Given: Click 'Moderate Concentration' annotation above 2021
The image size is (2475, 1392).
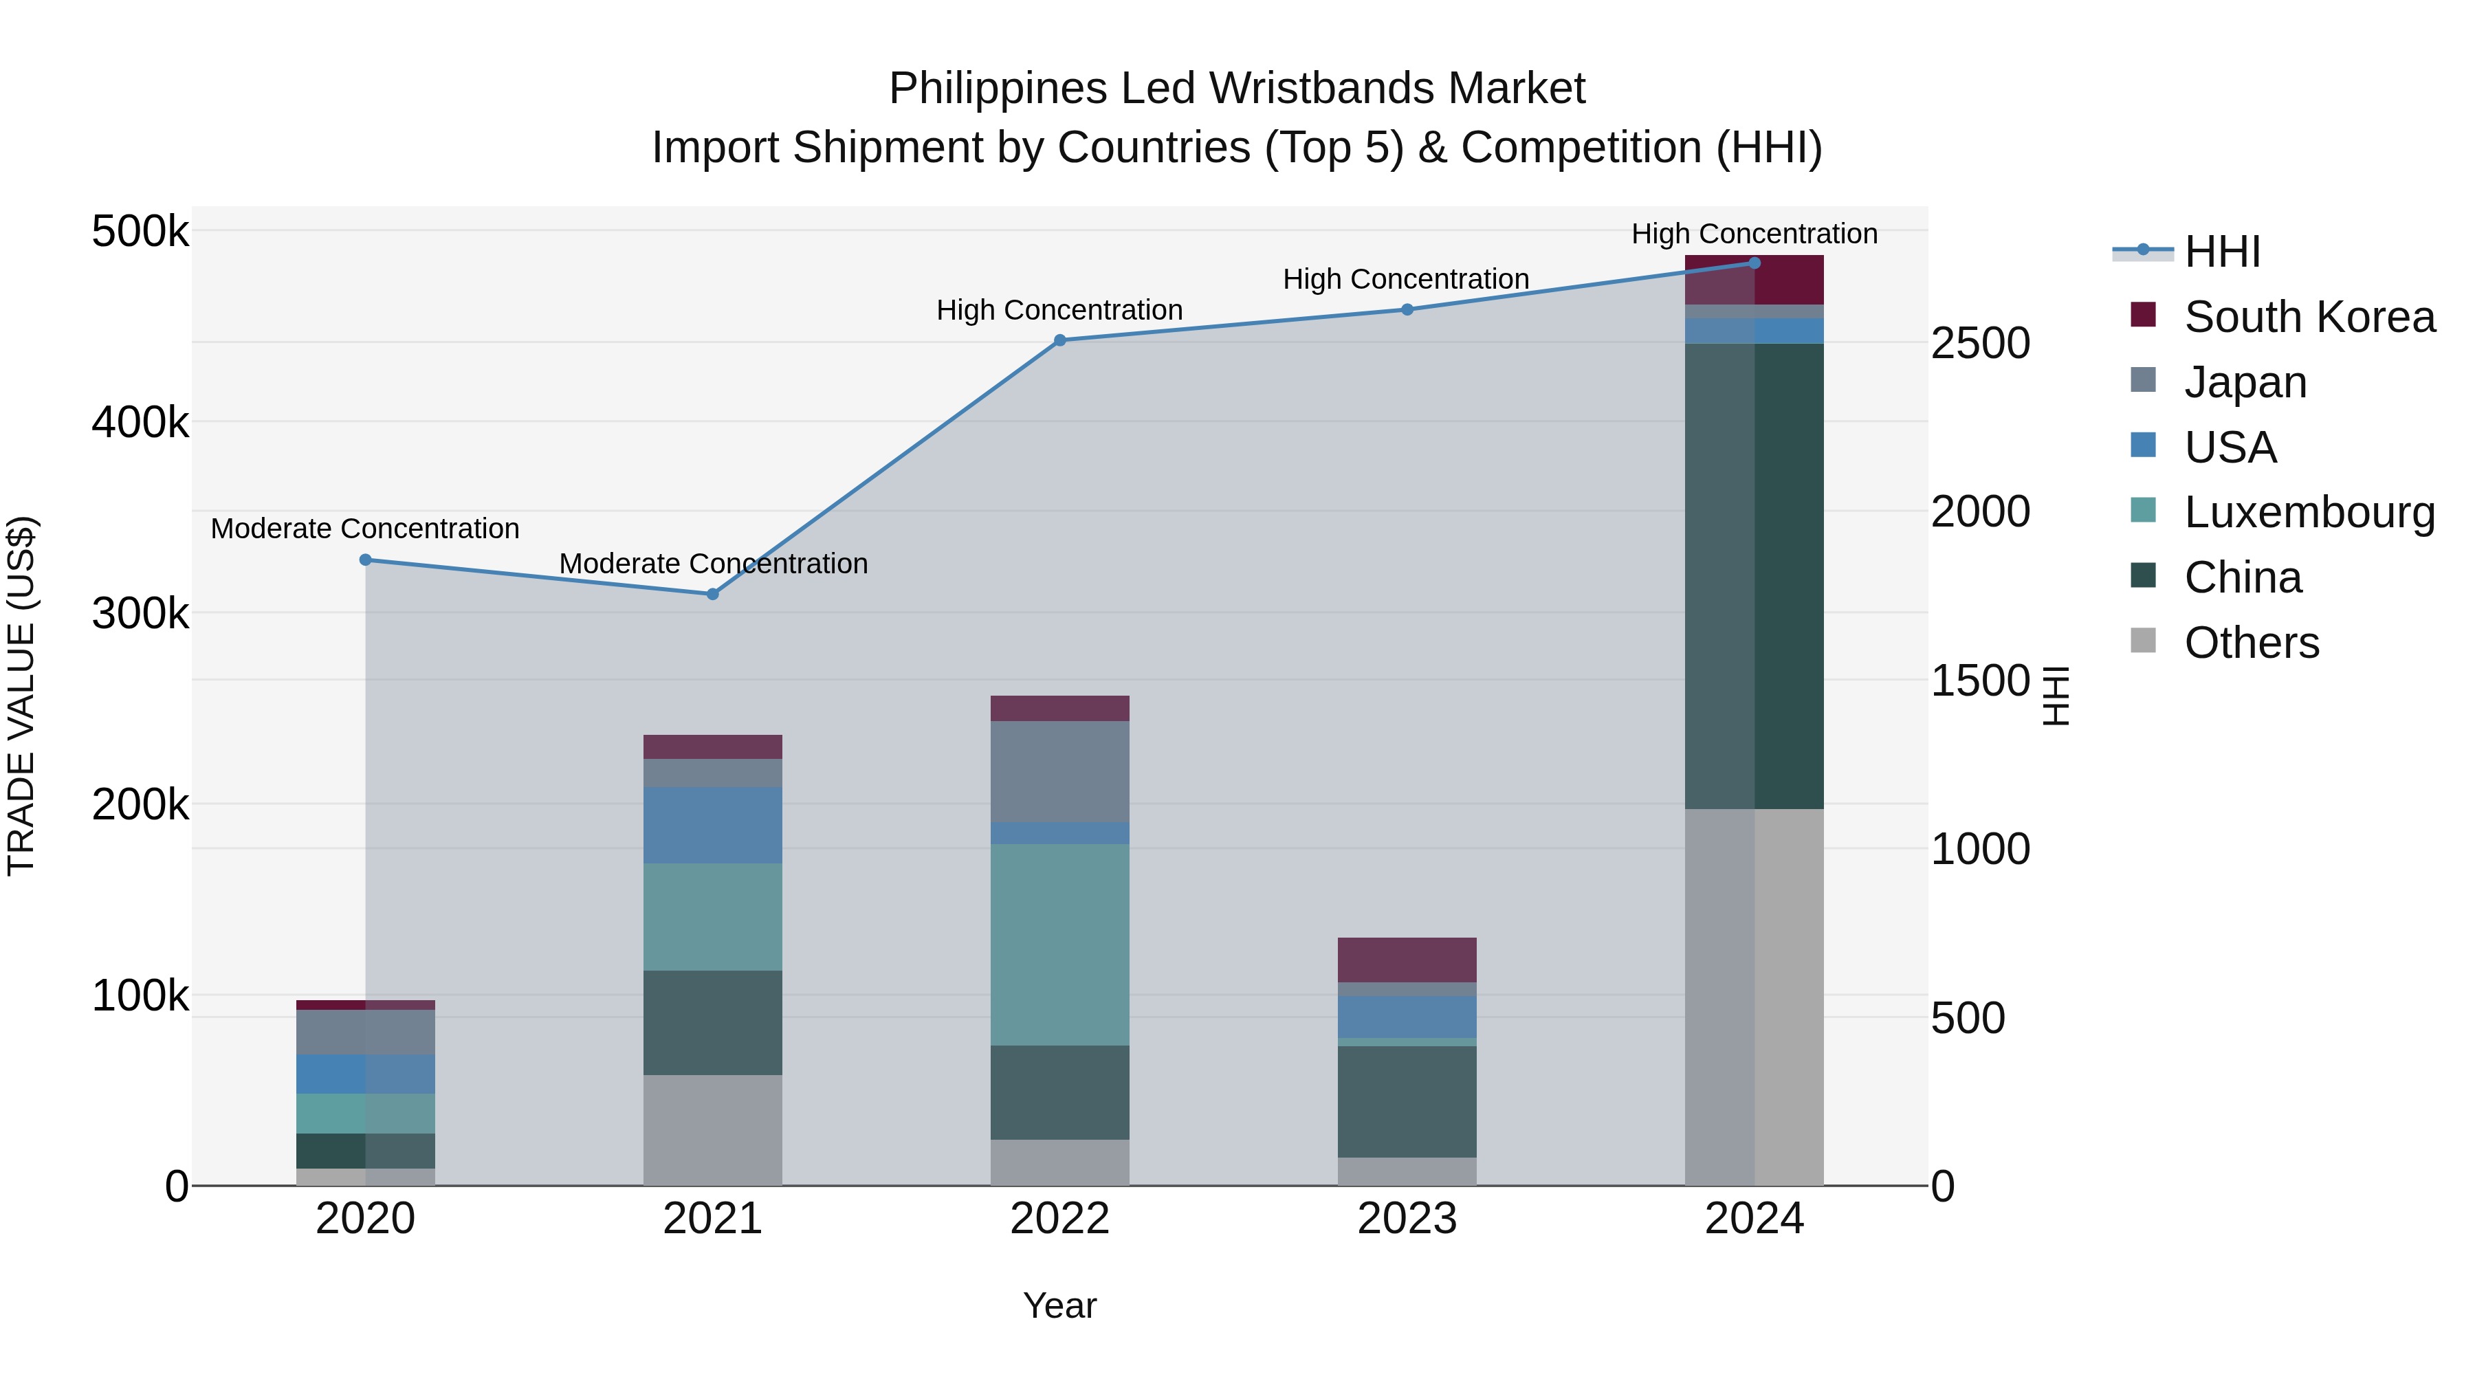Looking at the screenshot, I should (x=713, y=563).
